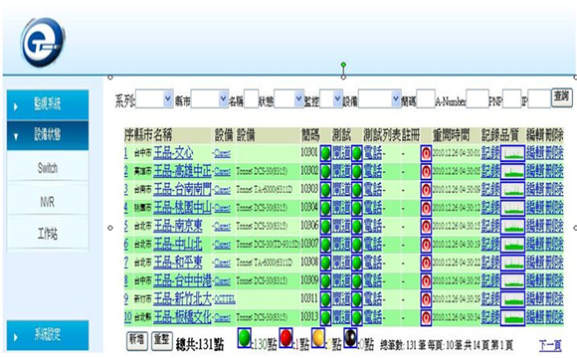Viewport: 577px width, 358px height.
Task: Click the red restart icon in row 10
Action: 426,317
